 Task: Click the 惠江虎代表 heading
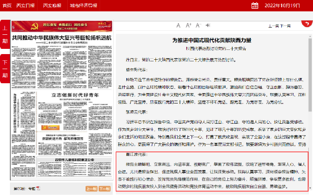tap(137, 154)
